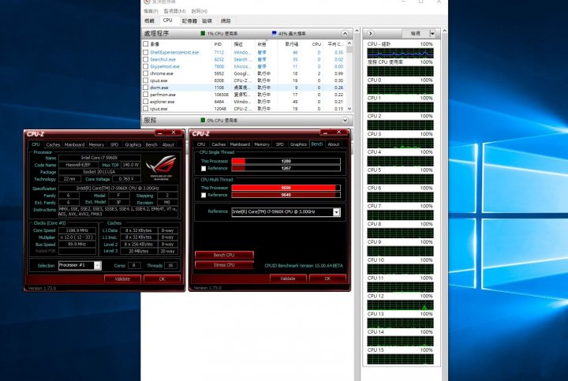Collapse the graph pane with the arrow button
This screenshot has height=381, width=568.
coord(370,33)
